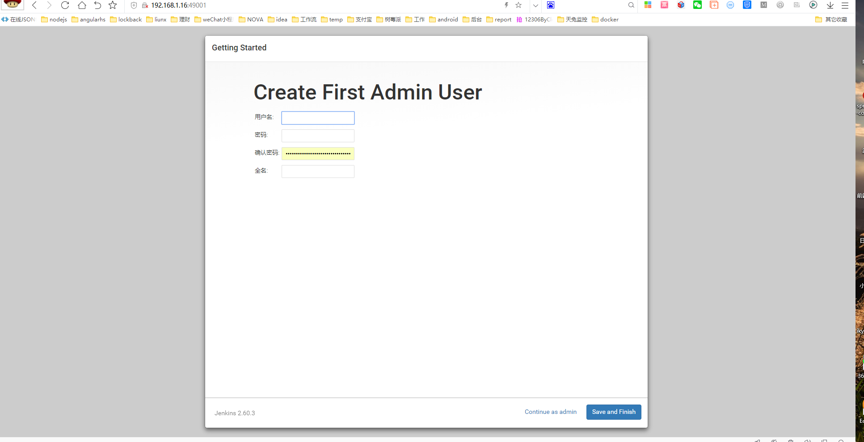The width and height of the screenshot is (864, 442).
Task: Focus the 用户名 username field
Action: (318, 118)
